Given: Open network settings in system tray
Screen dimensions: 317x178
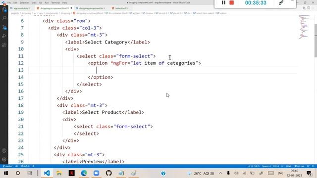Looking at the screenshot, I should (244, 173).
